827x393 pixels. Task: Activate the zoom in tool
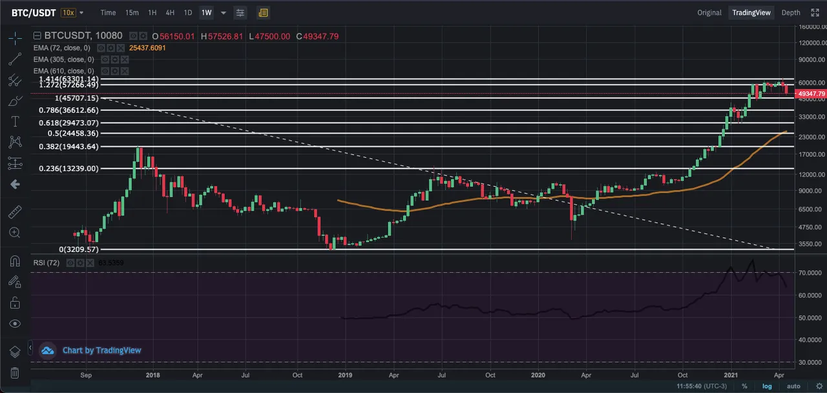(15, 233)
